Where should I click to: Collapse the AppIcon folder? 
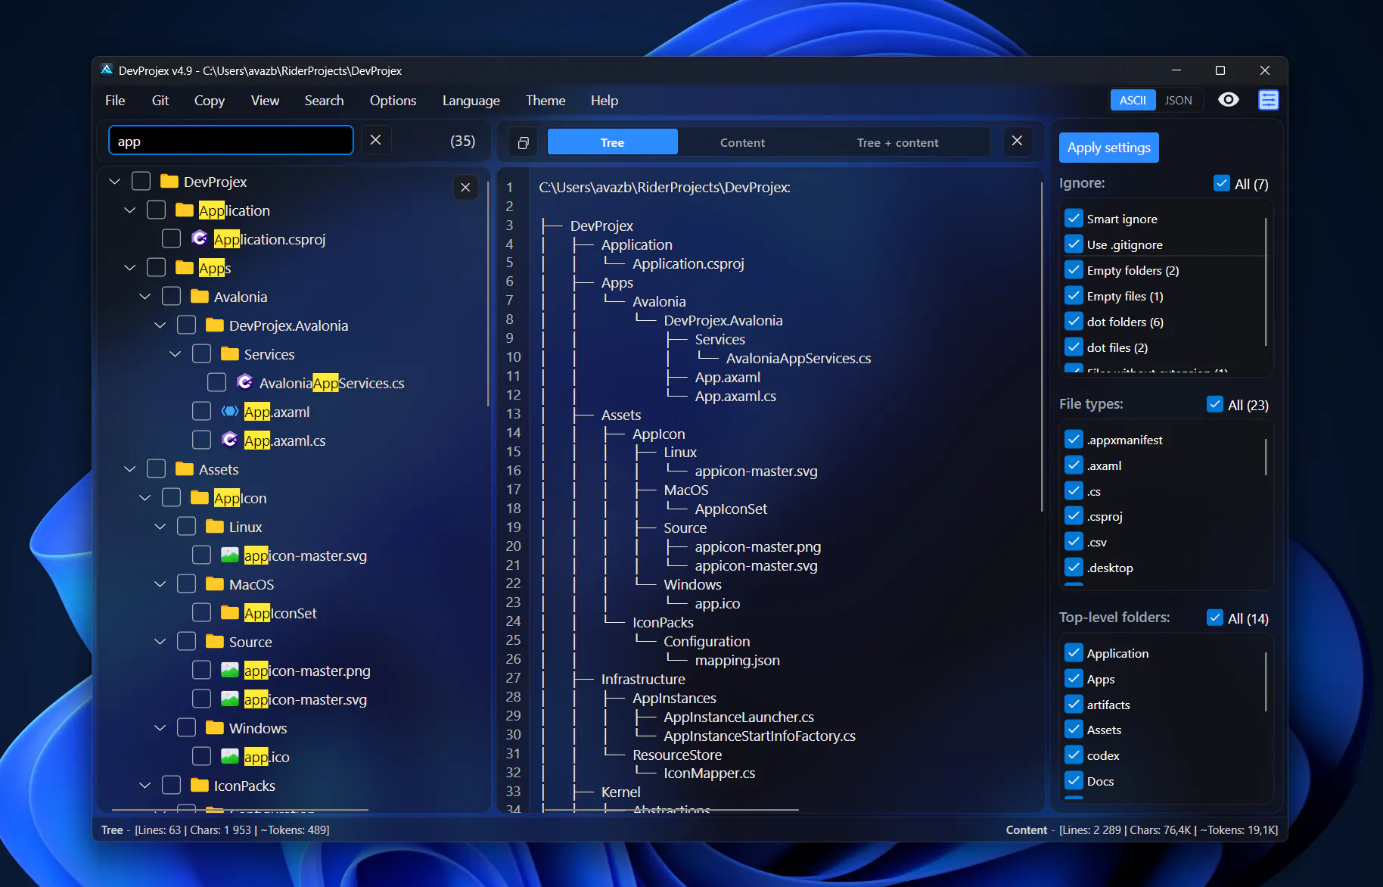(145, 497)
